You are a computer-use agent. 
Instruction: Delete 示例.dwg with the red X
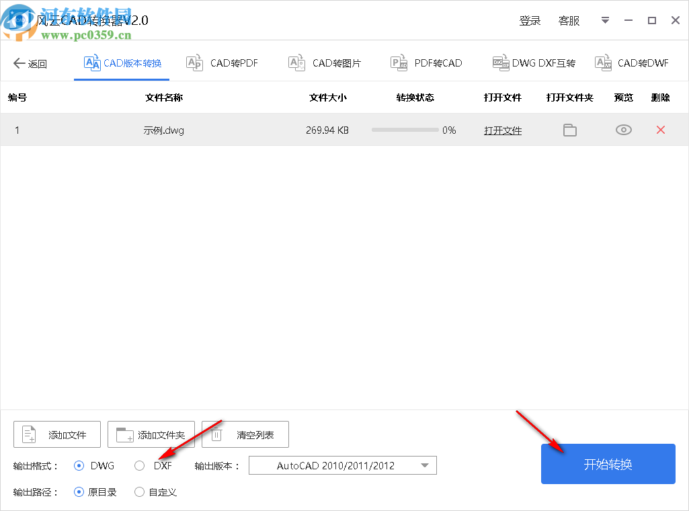660,130
